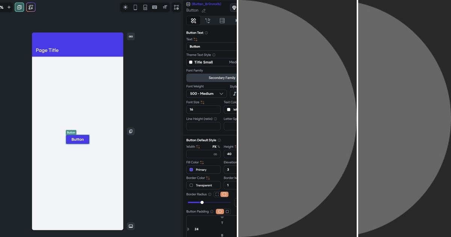The height and width of the screenshot is (237, 451).
Task: Click the variable icon next to Font Size
Action: click(203, 102)
